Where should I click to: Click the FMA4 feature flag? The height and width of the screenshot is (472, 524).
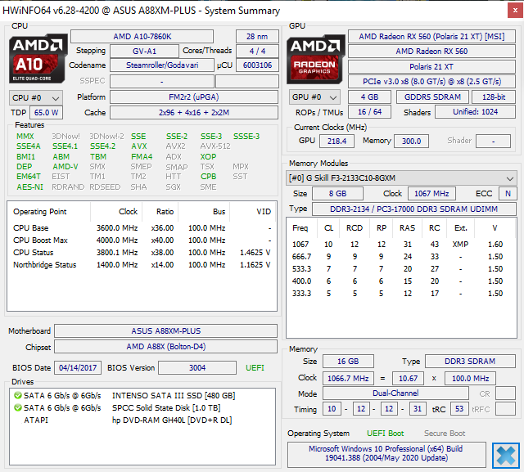point(142,156)
